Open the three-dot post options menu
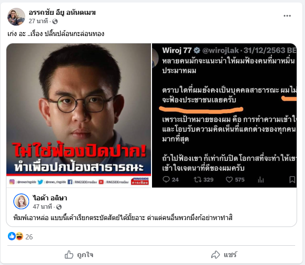The image size is (305, 265). [x=287, y=16]
